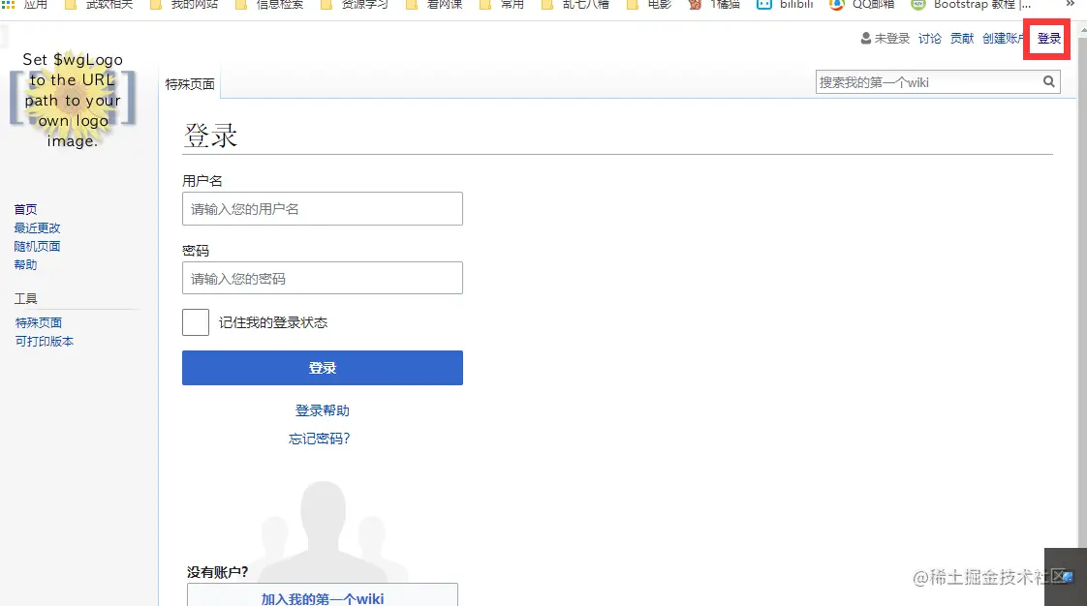Focus the 用户名 input field
The height and width of the screenshot is (606, 1087).
(x=323, y=208)
